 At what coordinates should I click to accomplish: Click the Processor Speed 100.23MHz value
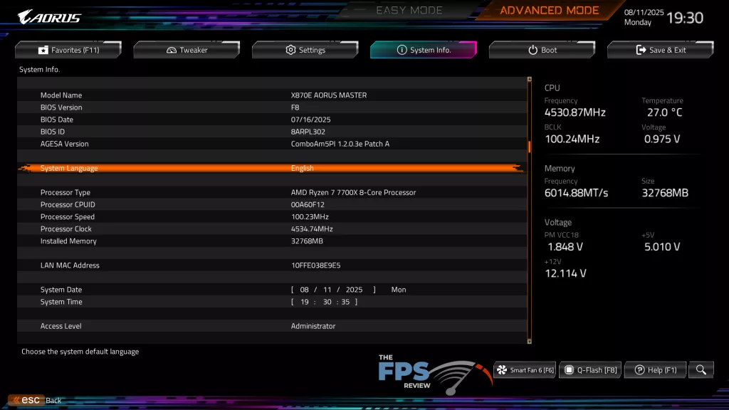tap(310, 216)
